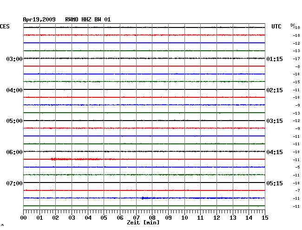Click minute tick label 07
Image resolution: width=302 pixels, height=230 pixels.
click(x=136, y=217)
